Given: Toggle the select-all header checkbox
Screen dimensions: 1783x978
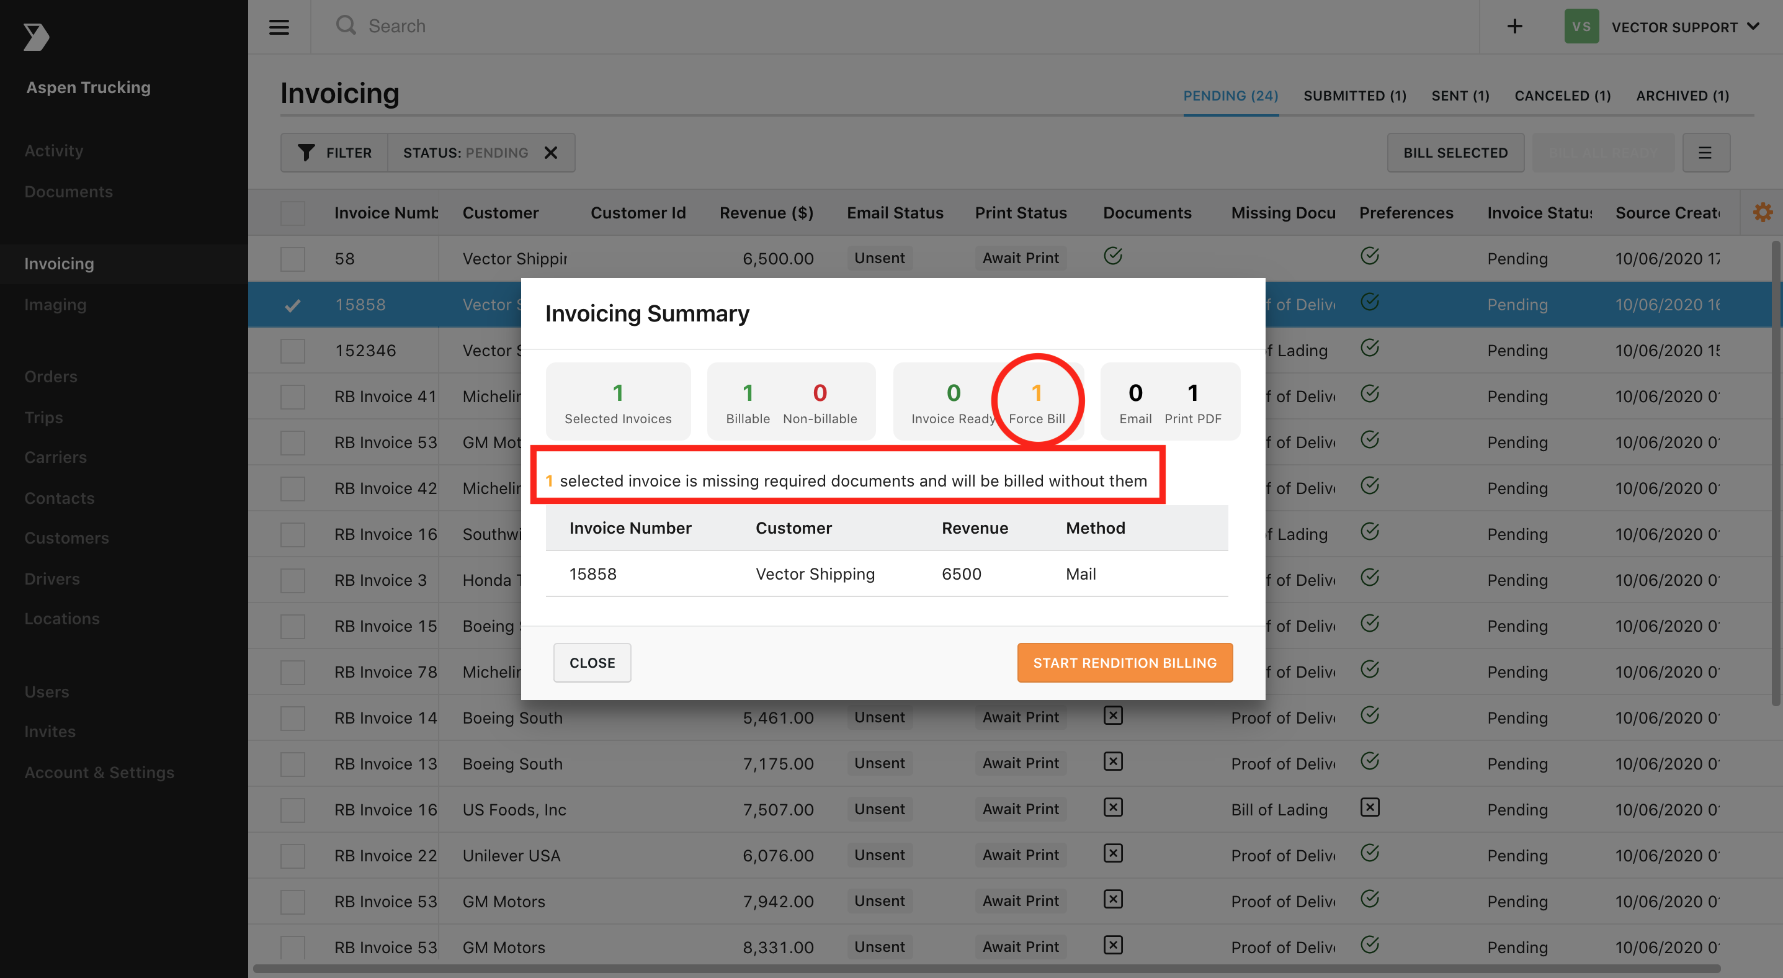Looking at the screenshot, I should (x=292, y=212).
